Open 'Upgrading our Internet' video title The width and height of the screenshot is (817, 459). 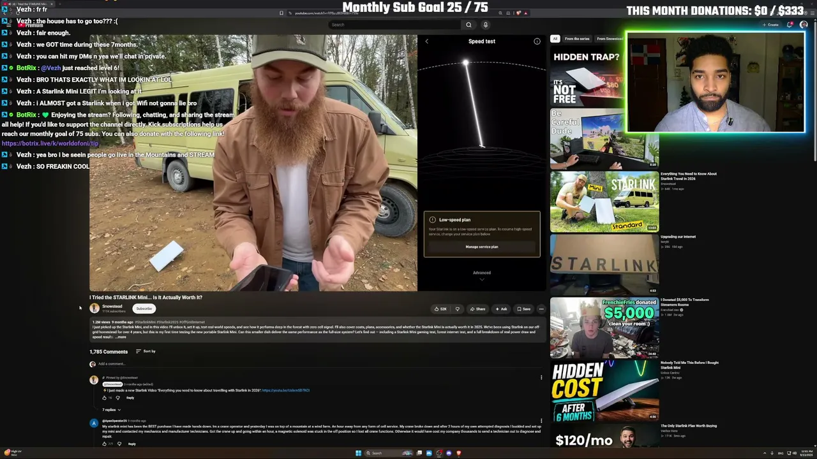[678, 237]
